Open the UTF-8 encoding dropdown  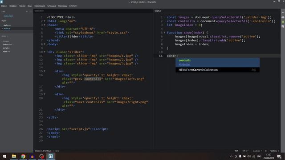click(245, 151)
